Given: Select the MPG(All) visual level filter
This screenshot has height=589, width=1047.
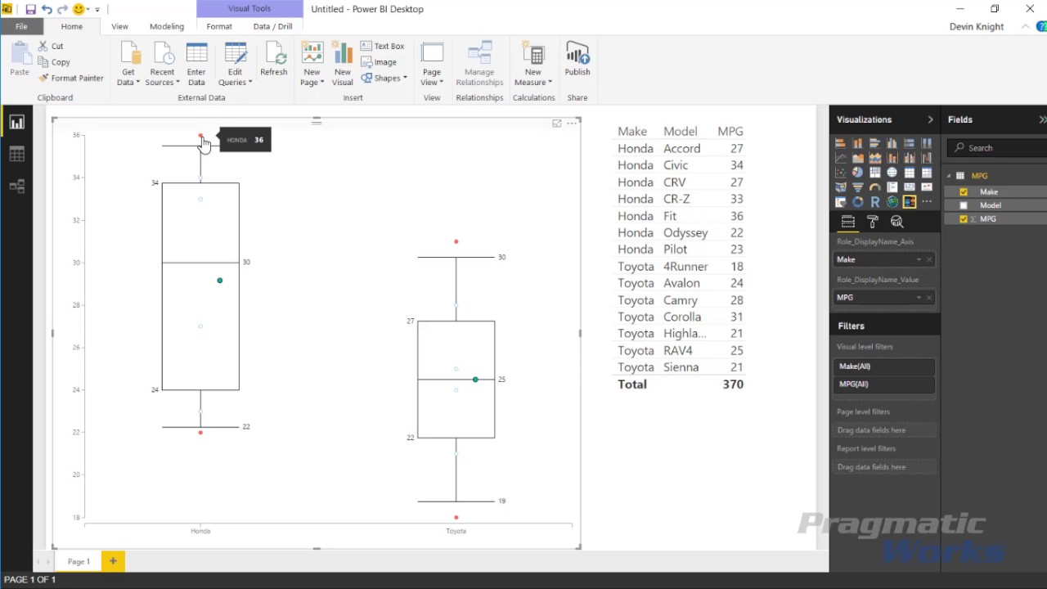Looking at the screenshot, I should click(x=884, y=384).
